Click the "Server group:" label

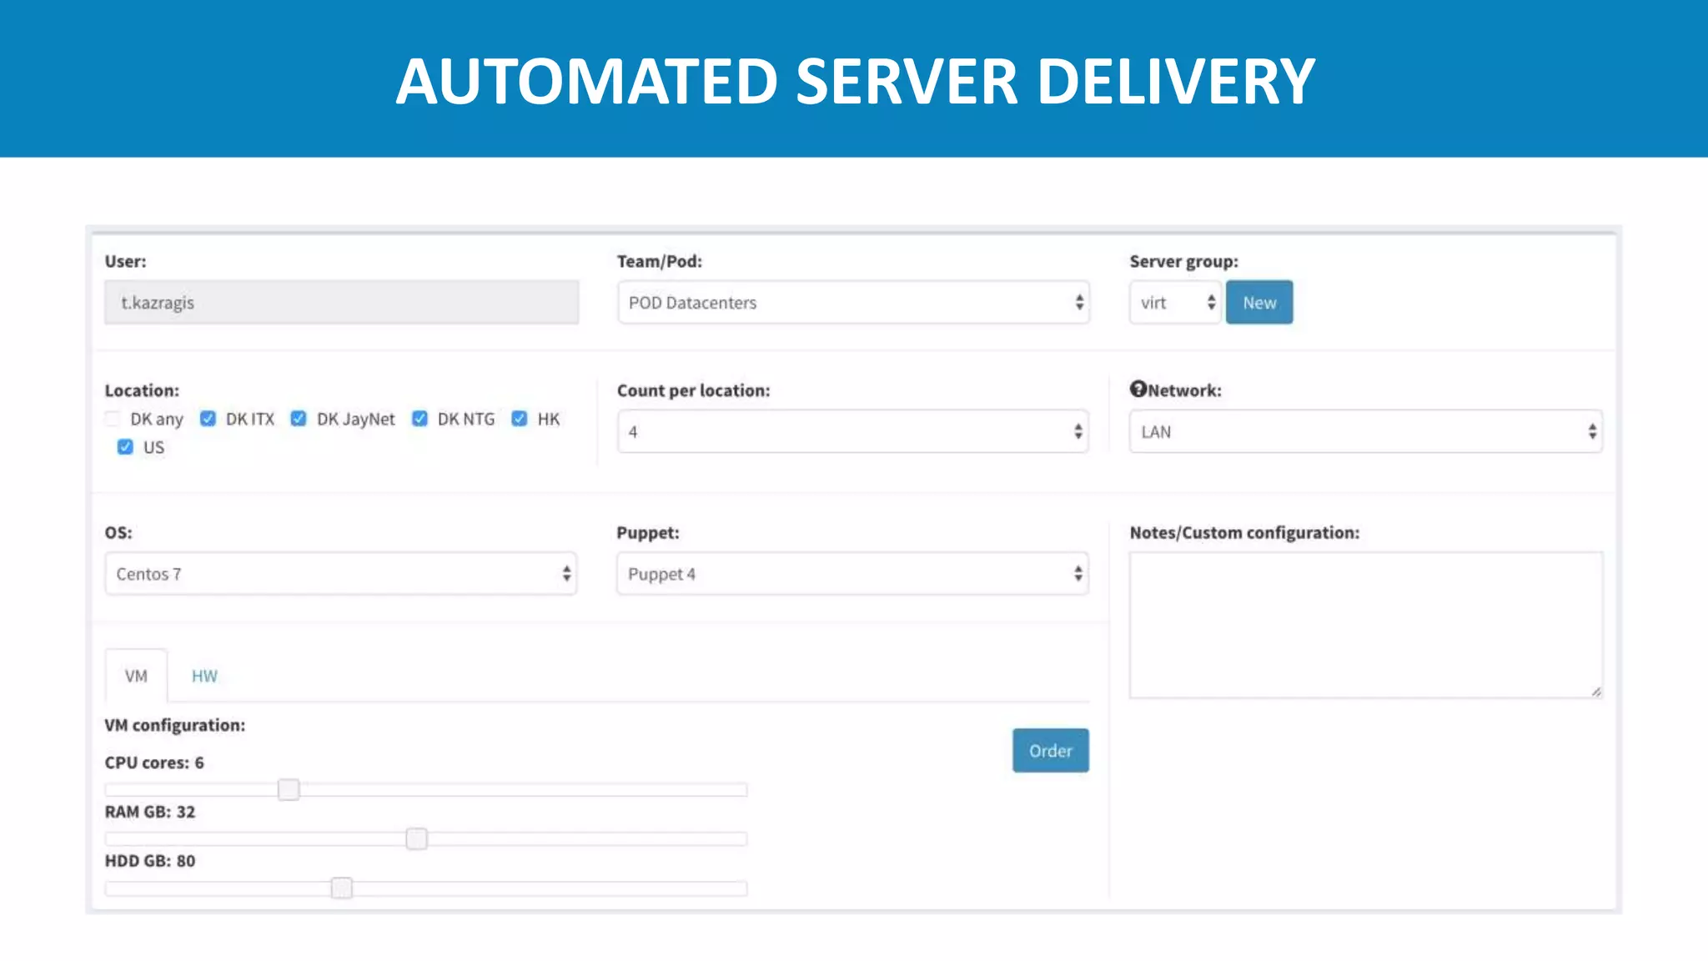pyautogui.click(x=1184, y=262)
